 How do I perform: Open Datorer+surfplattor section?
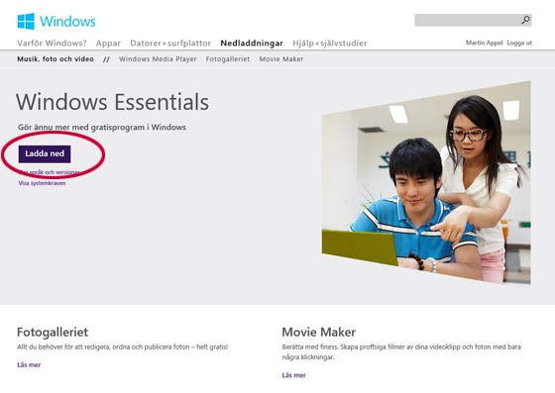(170, 44)
